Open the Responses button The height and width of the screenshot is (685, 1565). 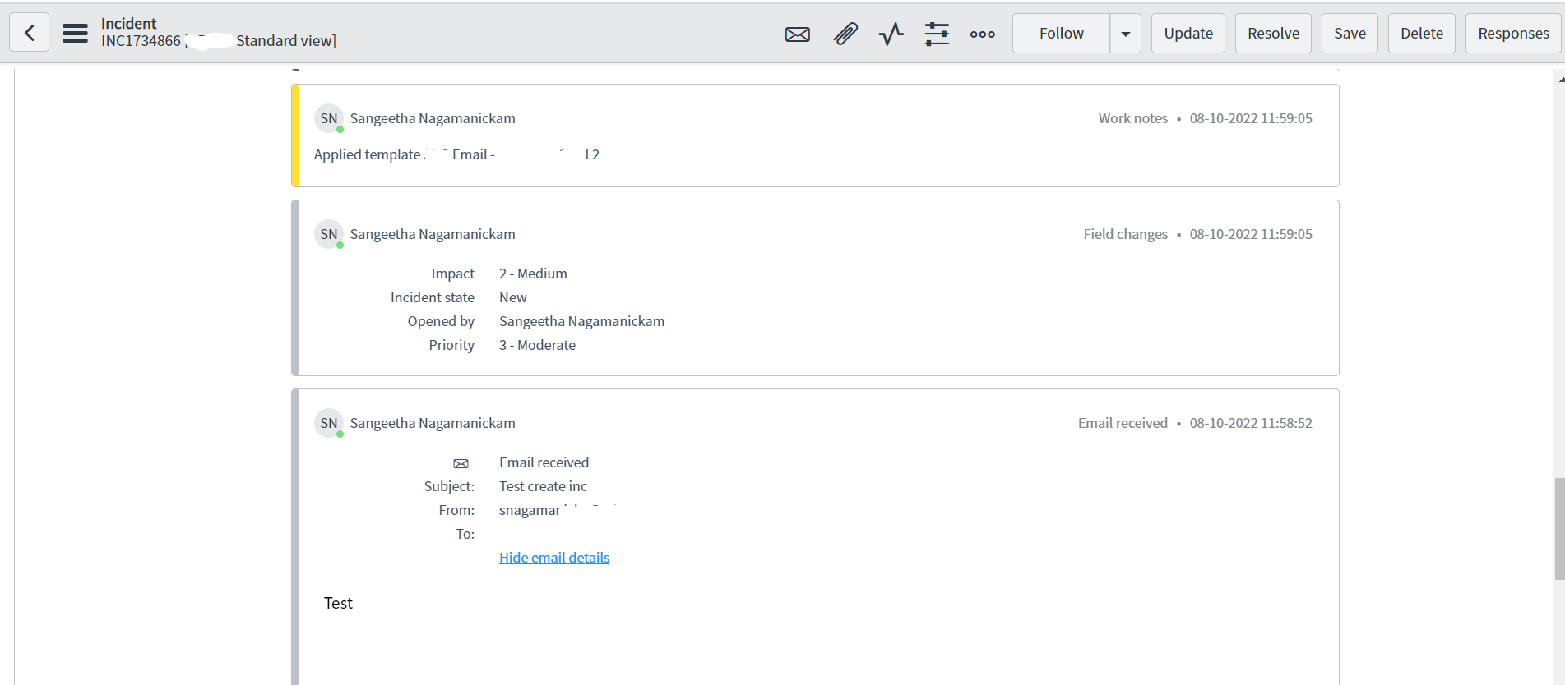[1513, 34]
